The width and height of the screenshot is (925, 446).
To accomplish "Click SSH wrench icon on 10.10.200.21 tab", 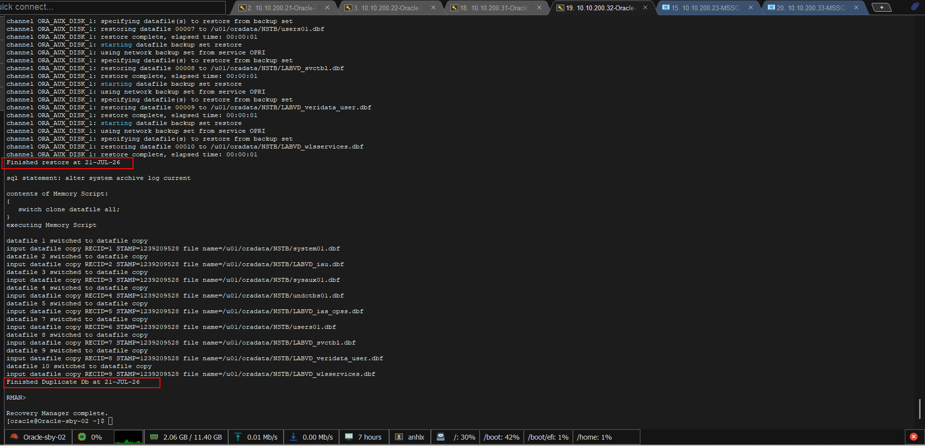I will click(x=242, y=8).
